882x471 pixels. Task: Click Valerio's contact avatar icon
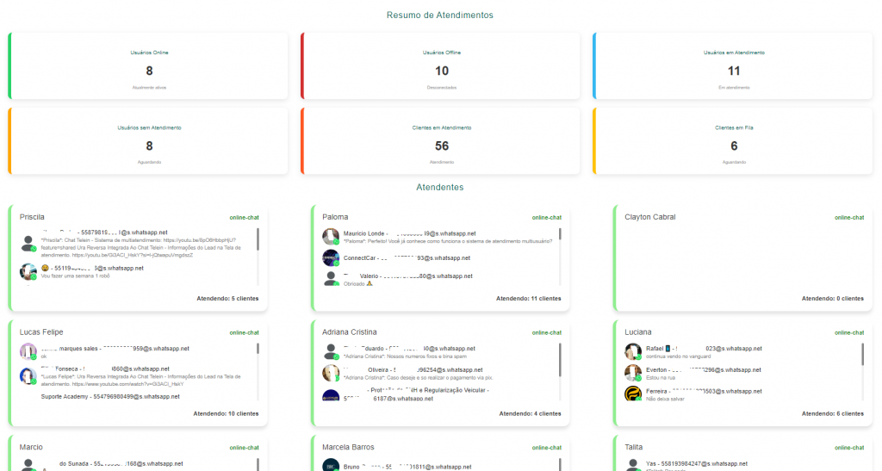click(x=331, y=279)
